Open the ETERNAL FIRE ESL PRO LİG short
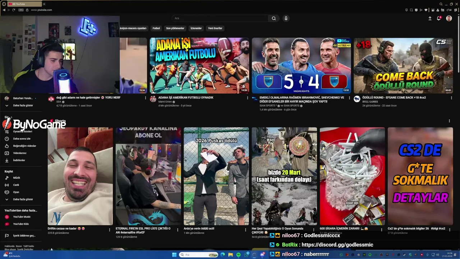Image resolution: width=460 pixels, height=259 pixels. click(148, 176)
